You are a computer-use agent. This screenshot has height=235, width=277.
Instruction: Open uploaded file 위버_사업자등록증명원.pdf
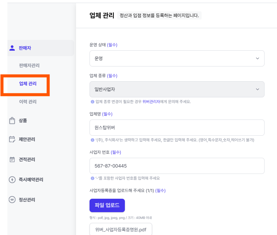coord(120,229)
